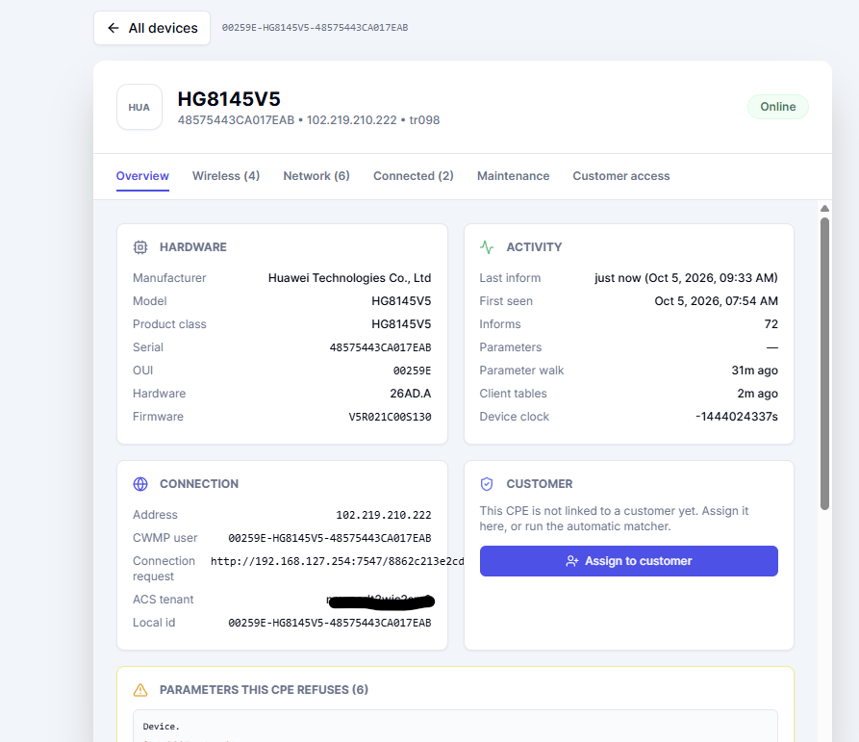Select the Maintenance tab
This screenshot has width=859, height=742.
pyautogui.click(x=514, y=176)
